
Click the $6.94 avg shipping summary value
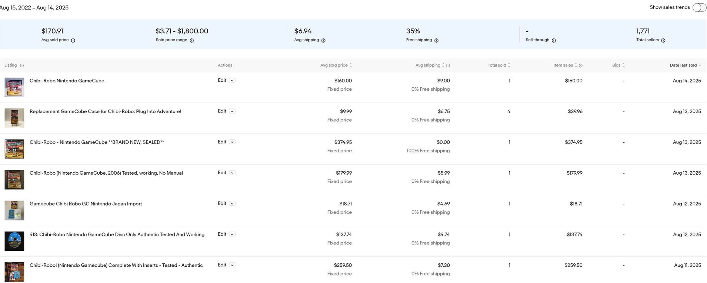click(303, 31)
